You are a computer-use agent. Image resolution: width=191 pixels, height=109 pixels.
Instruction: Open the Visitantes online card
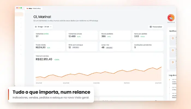coord(49,35)
